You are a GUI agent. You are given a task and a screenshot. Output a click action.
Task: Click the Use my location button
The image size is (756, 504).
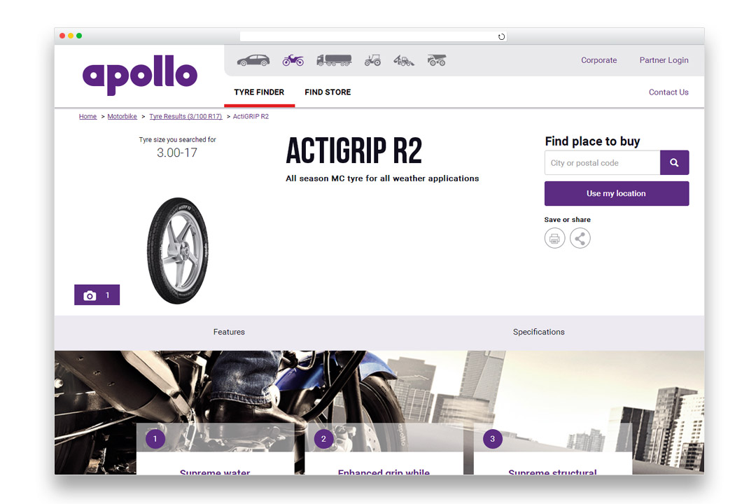[x=617, y=193]
